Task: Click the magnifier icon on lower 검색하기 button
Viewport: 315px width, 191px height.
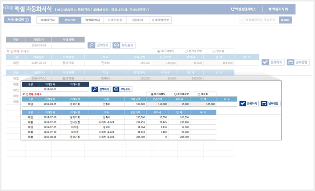Action: (x=95, y=89)
